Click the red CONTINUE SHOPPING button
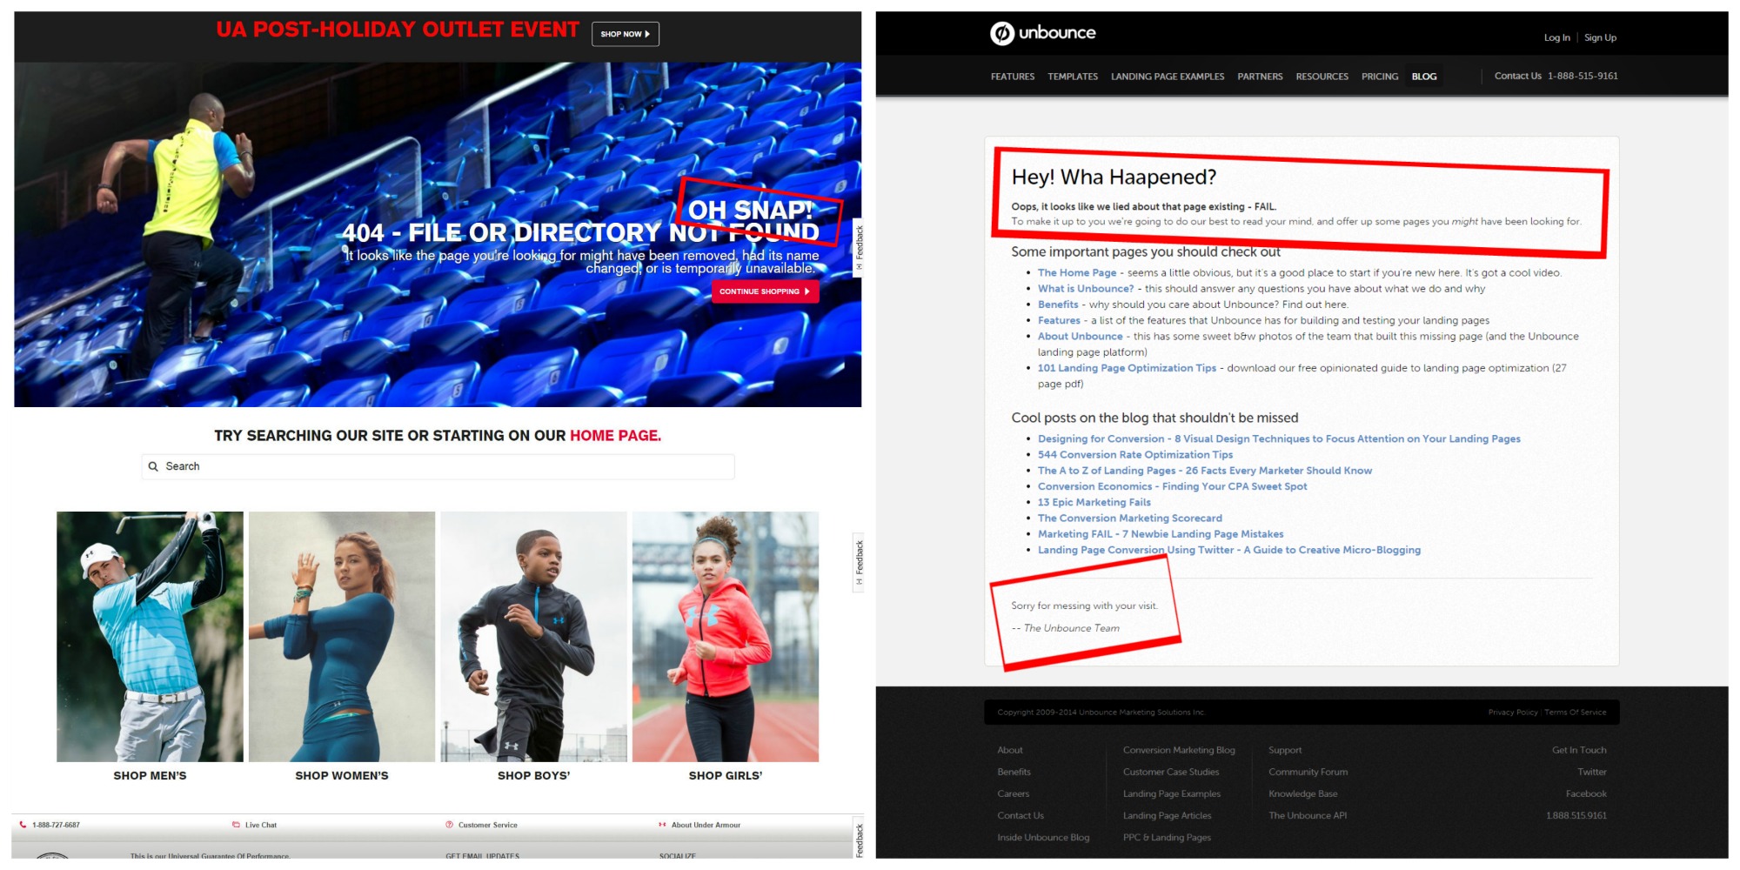 [x=765, y=291]
